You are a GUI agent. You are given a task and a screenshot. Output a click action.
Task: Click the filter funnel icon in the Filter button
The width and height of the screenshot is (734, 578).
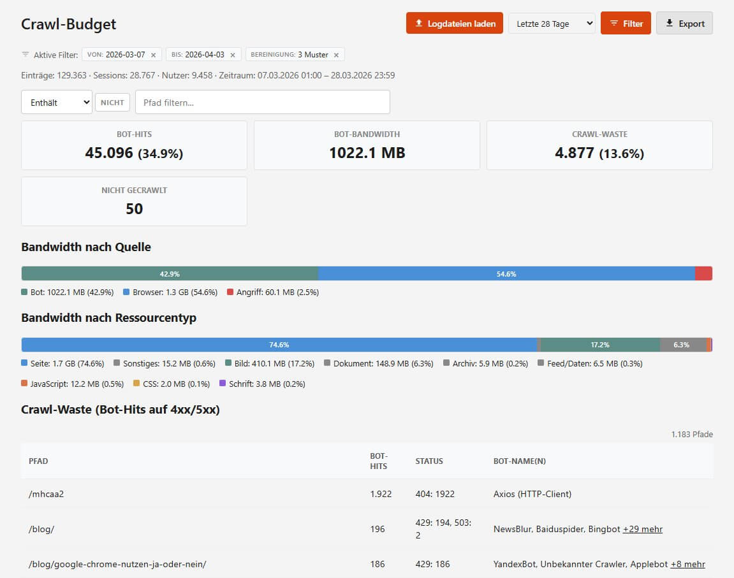coord(613,23)
